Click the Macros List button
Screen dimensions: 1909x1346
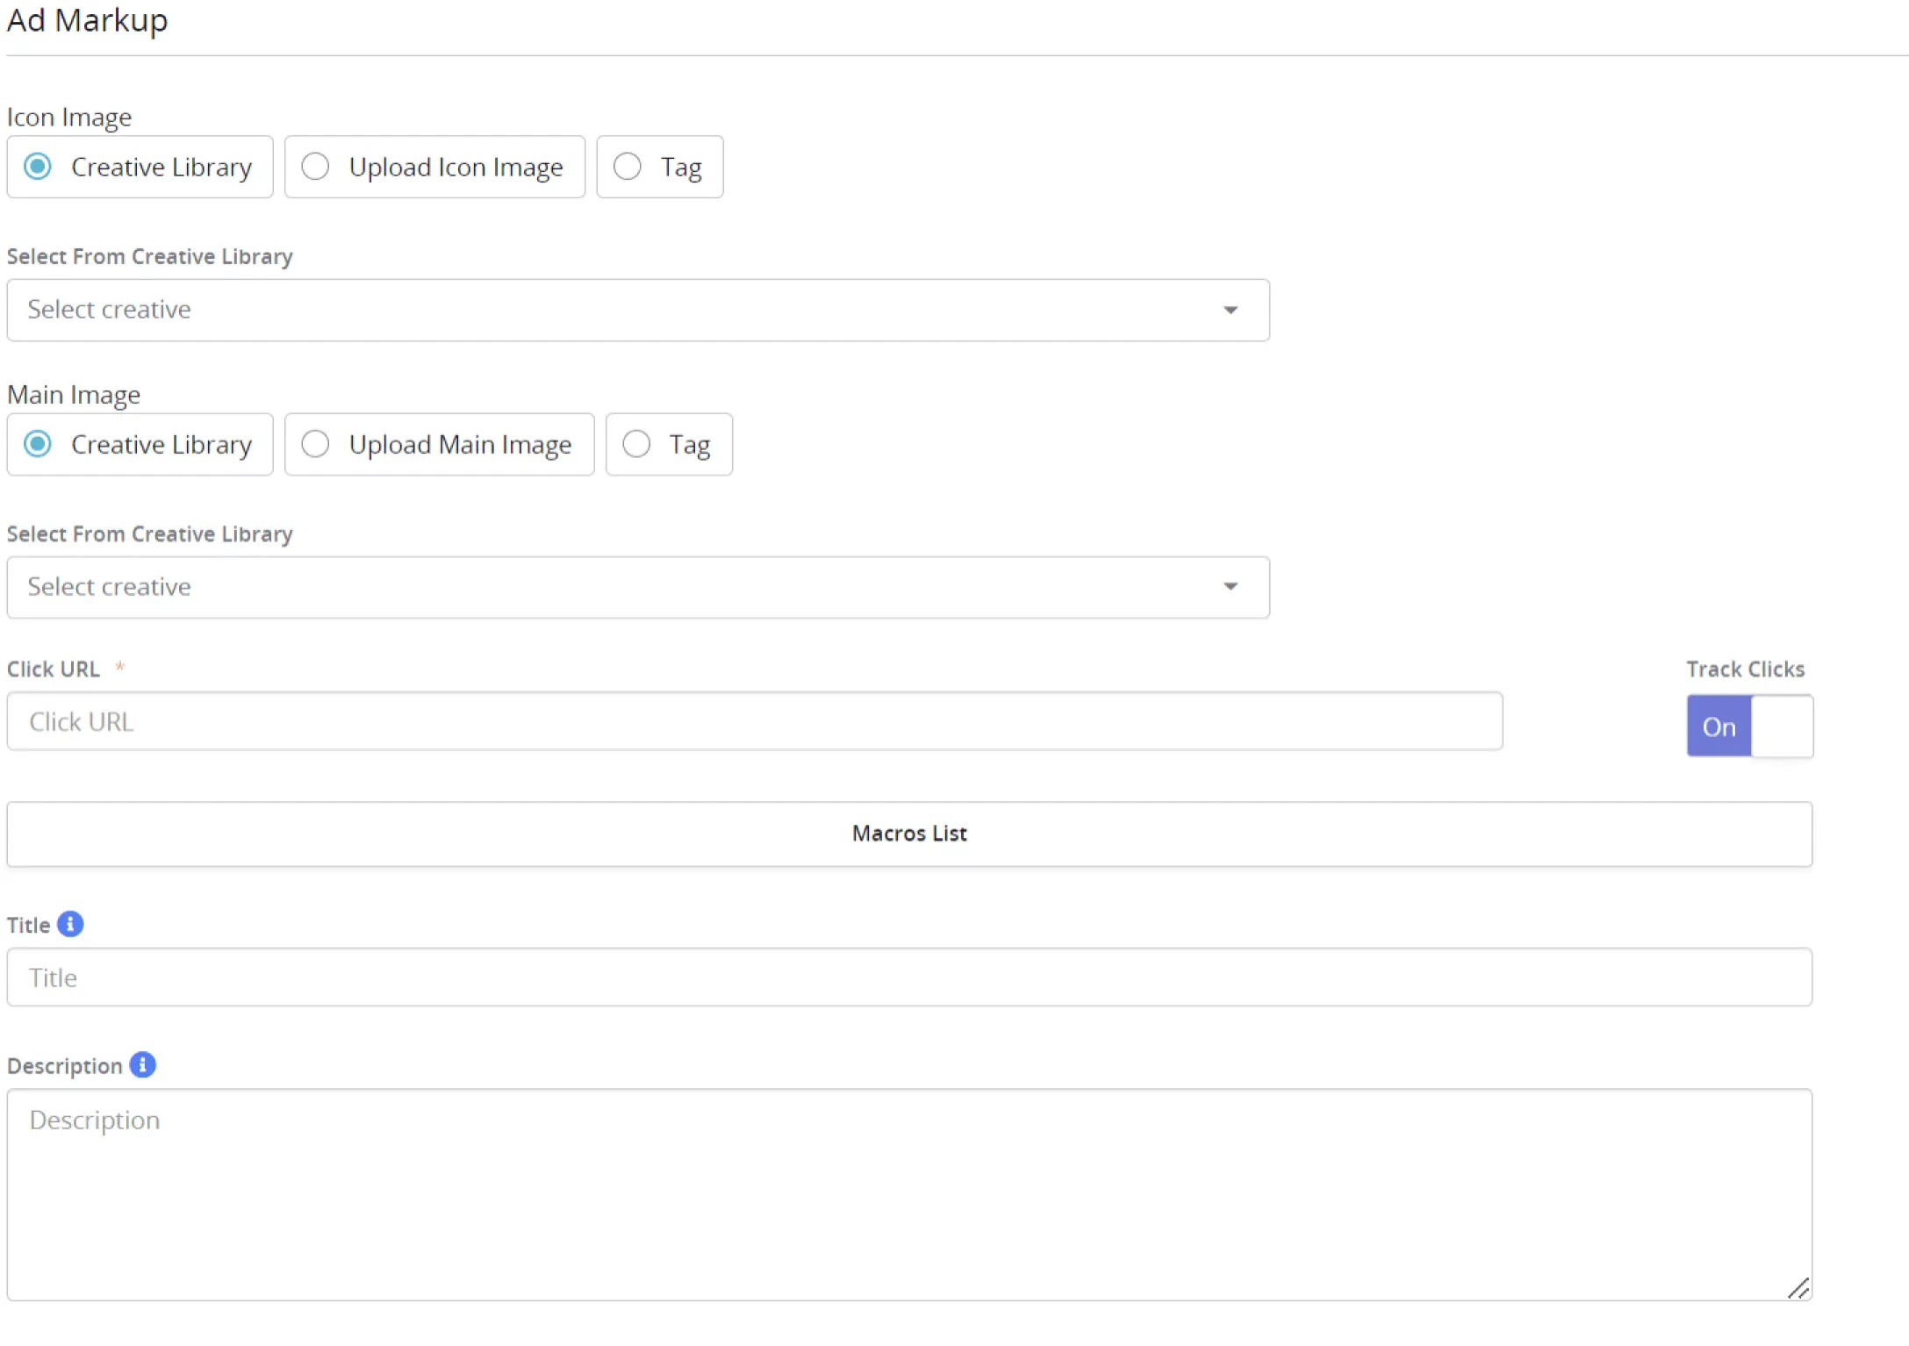(x=909, y=834)
